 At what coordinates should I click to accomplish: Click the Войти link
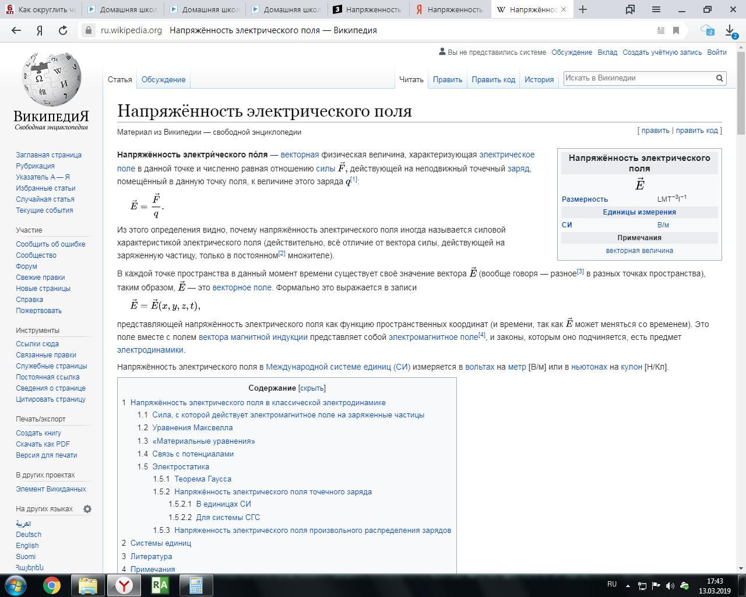pyautogui.click(x=717, y=52)
